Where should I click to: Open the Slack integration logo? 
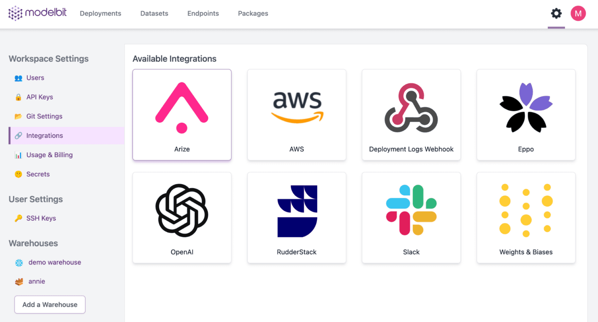coord(411,210)
